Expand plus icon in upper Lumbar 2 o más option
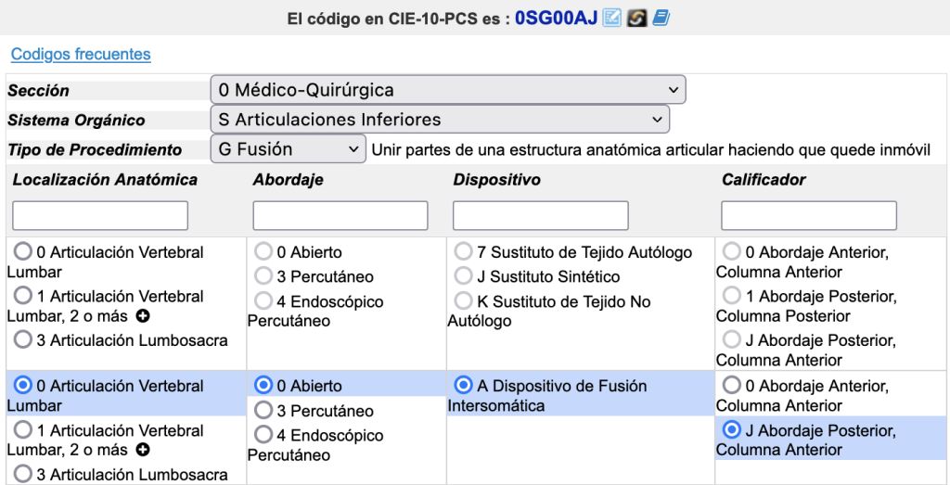Viewport: 950px width, 485px height. point(143,316)
